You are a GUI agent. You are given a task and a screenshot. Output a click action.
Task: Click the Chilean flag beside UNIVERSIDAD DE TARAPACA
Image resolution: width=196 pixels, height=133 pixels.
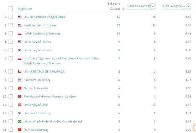click(x=20, y=72)
